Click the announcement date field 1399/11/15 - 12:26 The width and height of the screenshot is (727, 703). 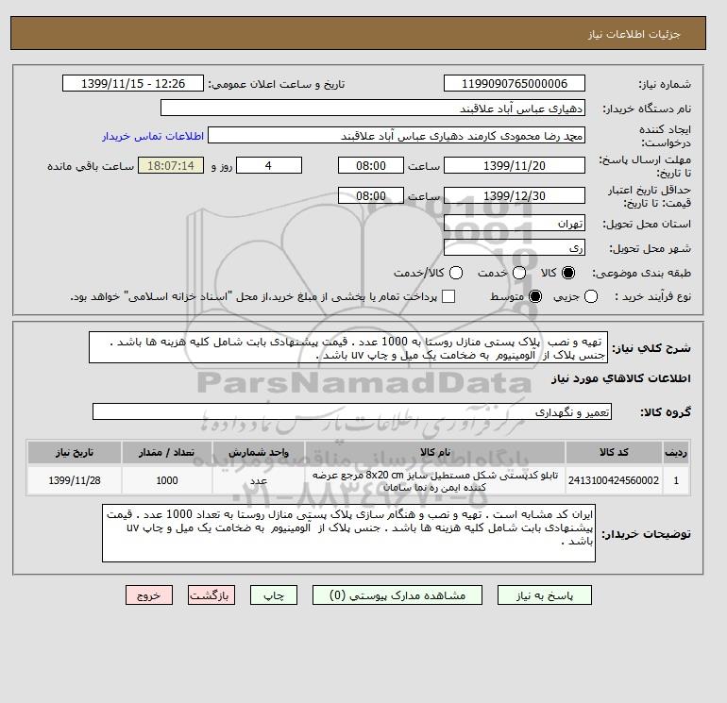tap(133, 83)
